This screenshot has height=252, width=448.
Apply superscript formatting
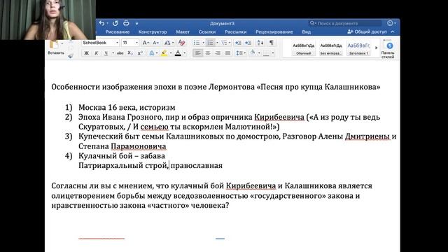tap(140, 53)
